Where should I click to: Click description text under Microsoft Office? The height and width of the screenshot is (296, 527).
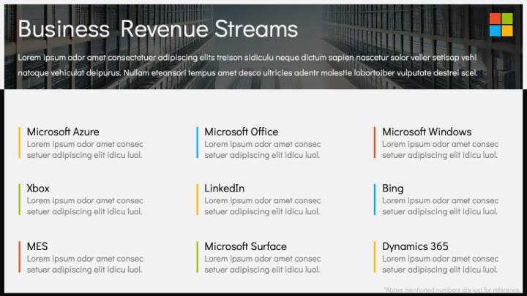[x=263, y=150]
